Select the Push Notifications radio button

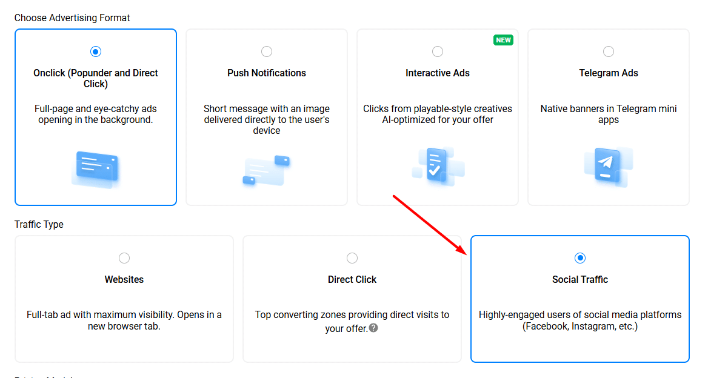click(x=267, y=51)
